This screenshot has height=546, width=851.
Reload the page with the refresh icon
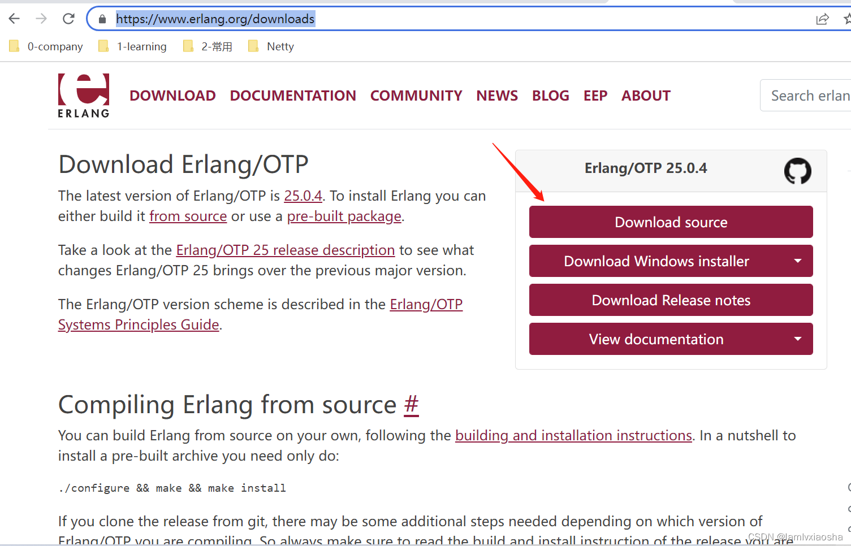(x=68, y=19)
